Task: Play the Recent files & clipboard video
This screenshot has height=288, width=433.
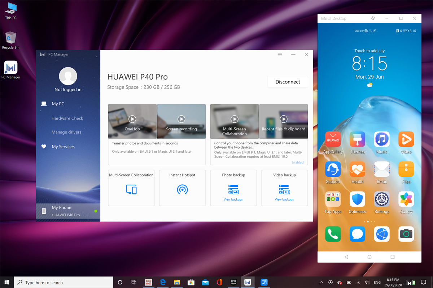Action: pos(284,119)
